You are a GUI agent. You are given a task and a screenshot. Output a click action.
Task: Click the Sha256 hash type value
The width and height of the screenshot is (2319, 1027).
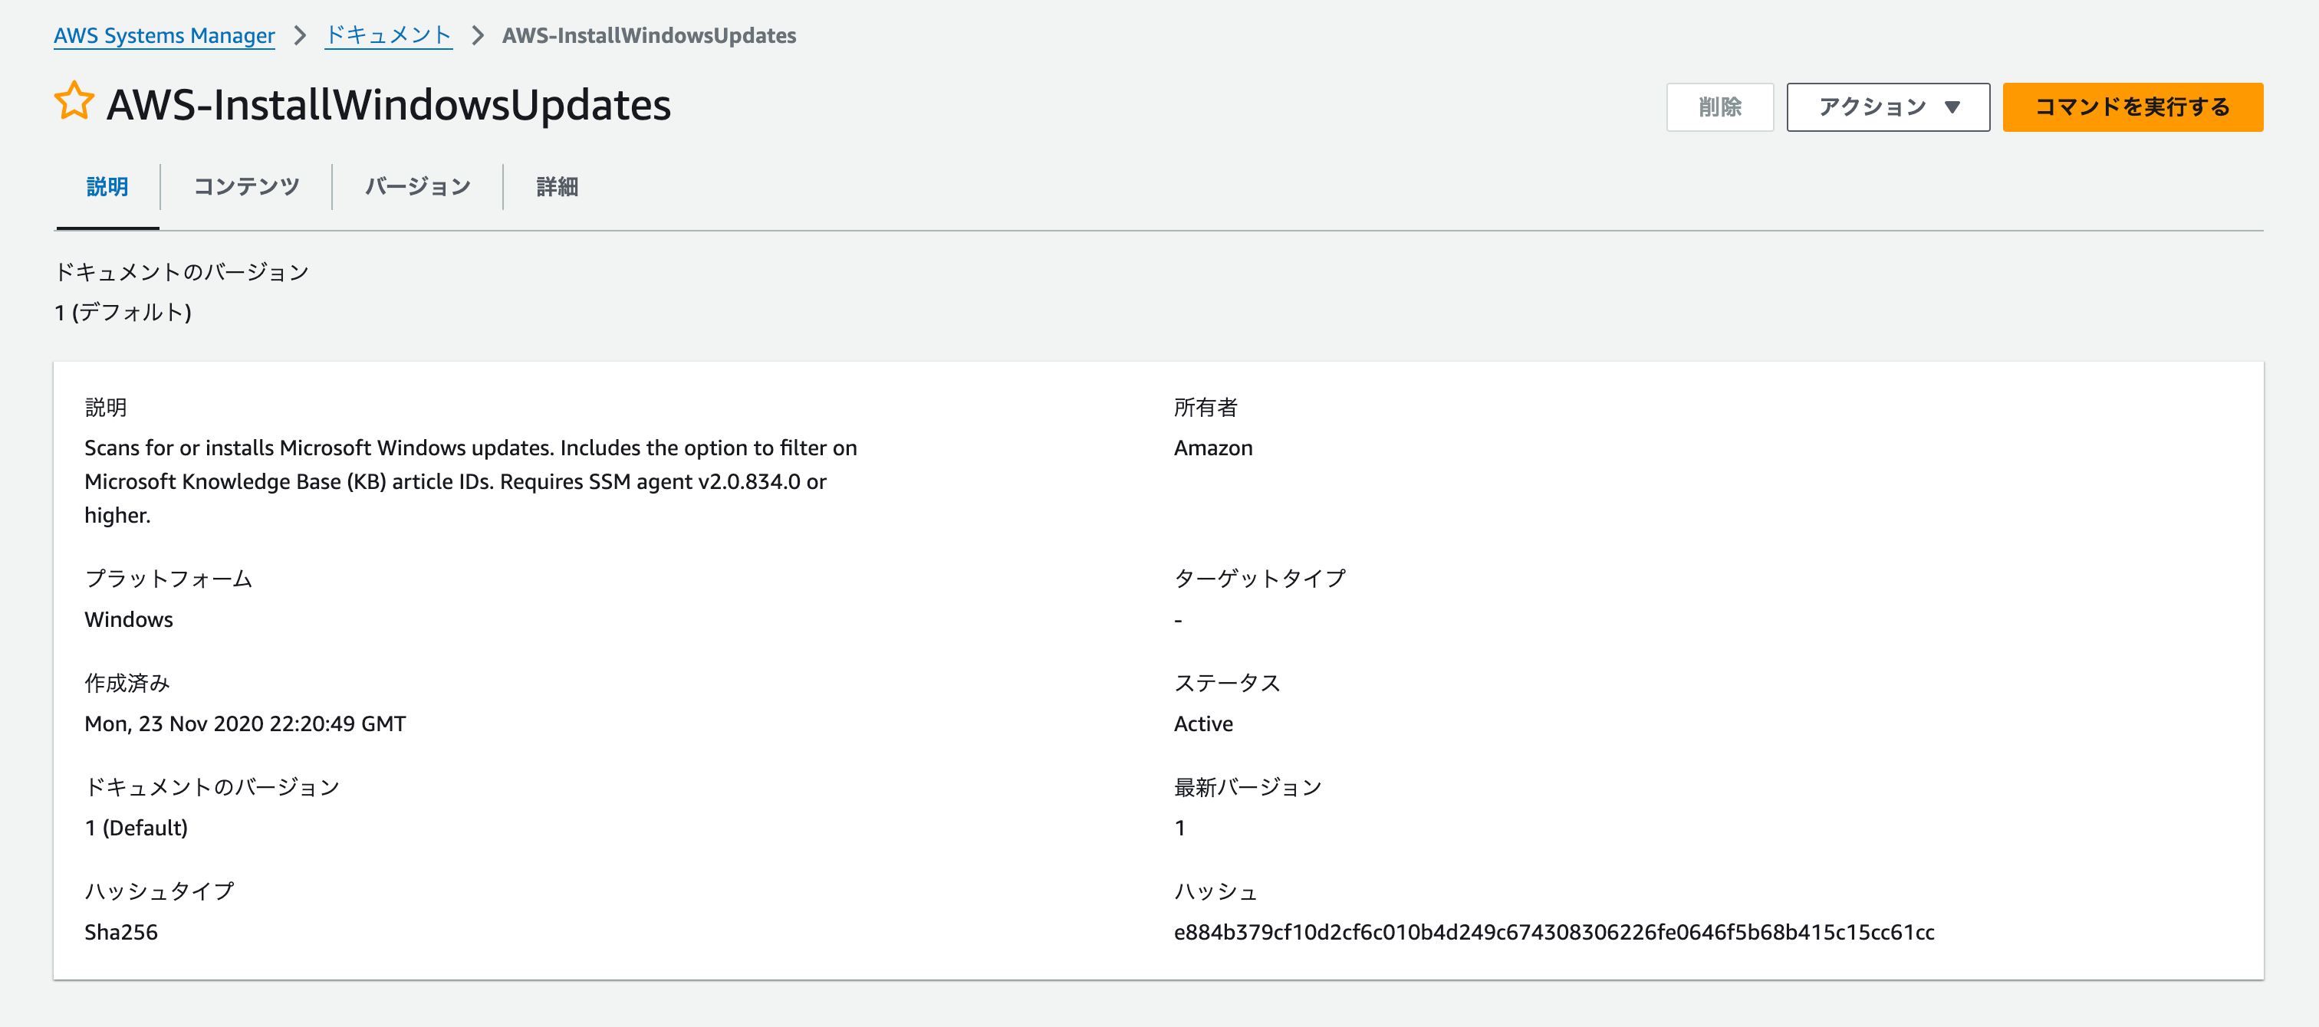pos(120,932)
